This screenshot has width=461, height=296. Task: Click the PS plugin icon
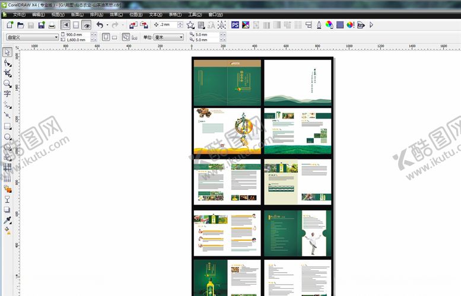[x=235, y=25]
